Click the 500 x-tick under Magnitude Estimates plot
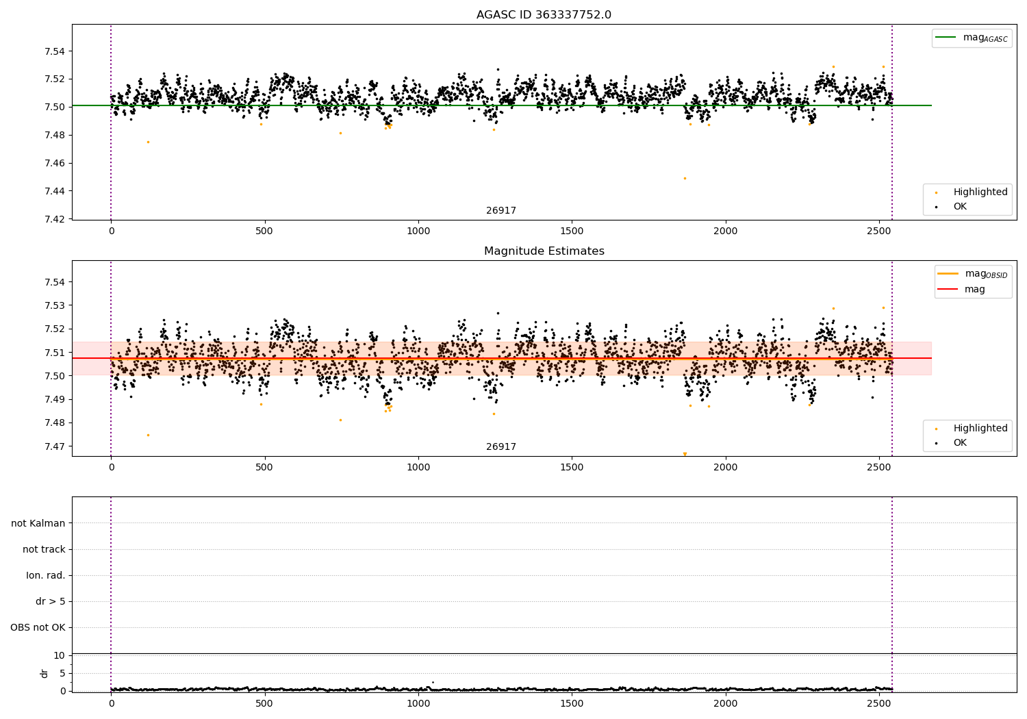The image size is (1027, 719). coord(264,467)
